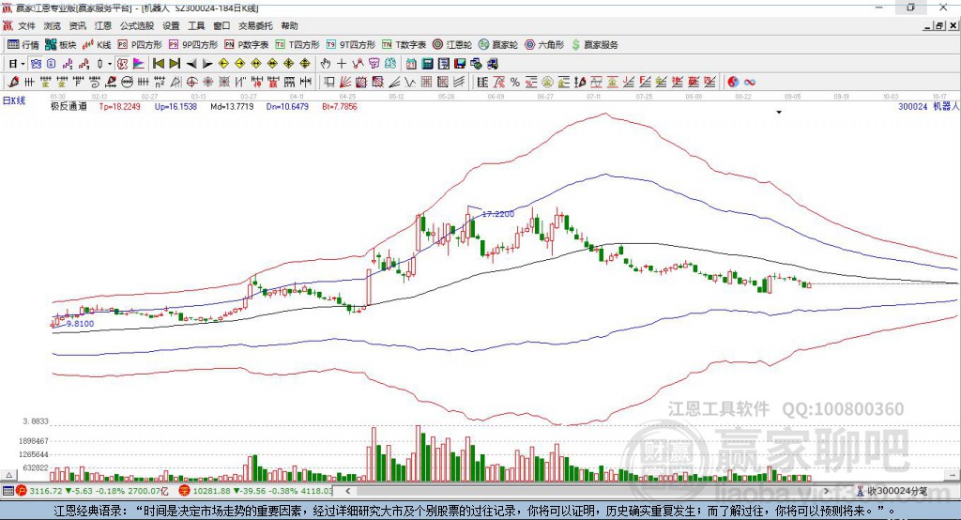
Task: Select the Gann fan lines tool
Action: pyautogui.click(x=345, y=83)
